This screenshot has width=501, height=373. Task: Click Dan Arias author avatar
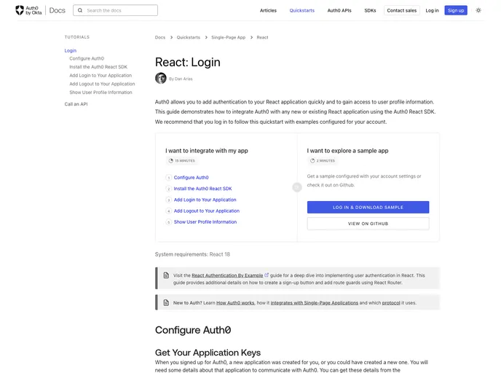160,78
